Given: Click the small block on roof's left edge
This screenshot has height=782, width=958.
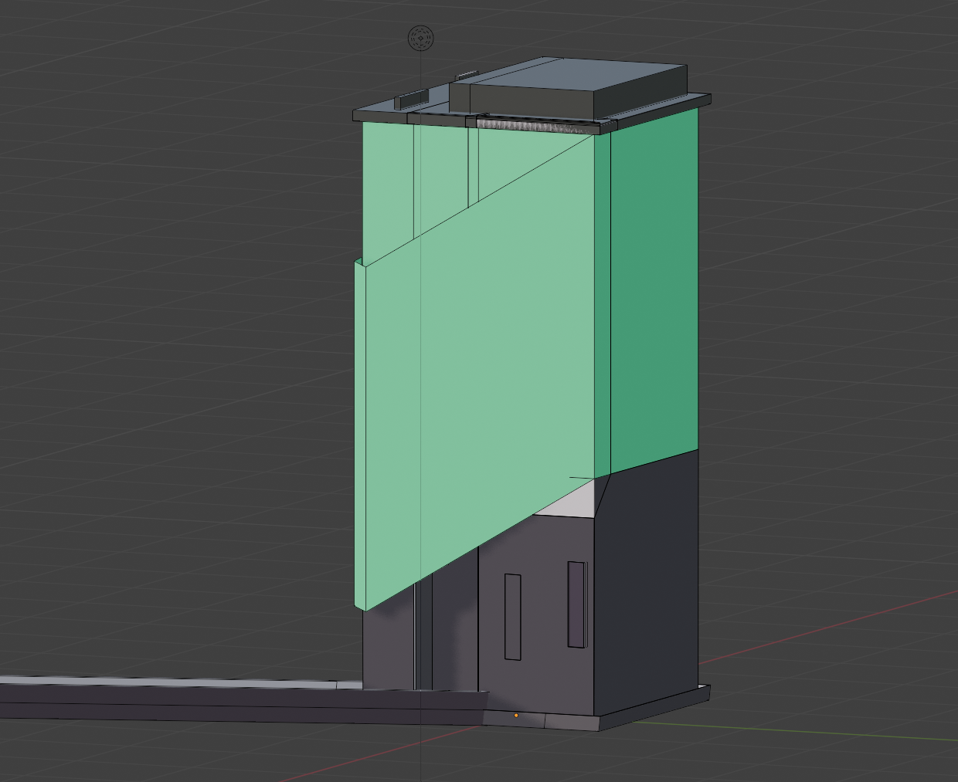Looking at the screenshot, I should [x=411, y=99].
